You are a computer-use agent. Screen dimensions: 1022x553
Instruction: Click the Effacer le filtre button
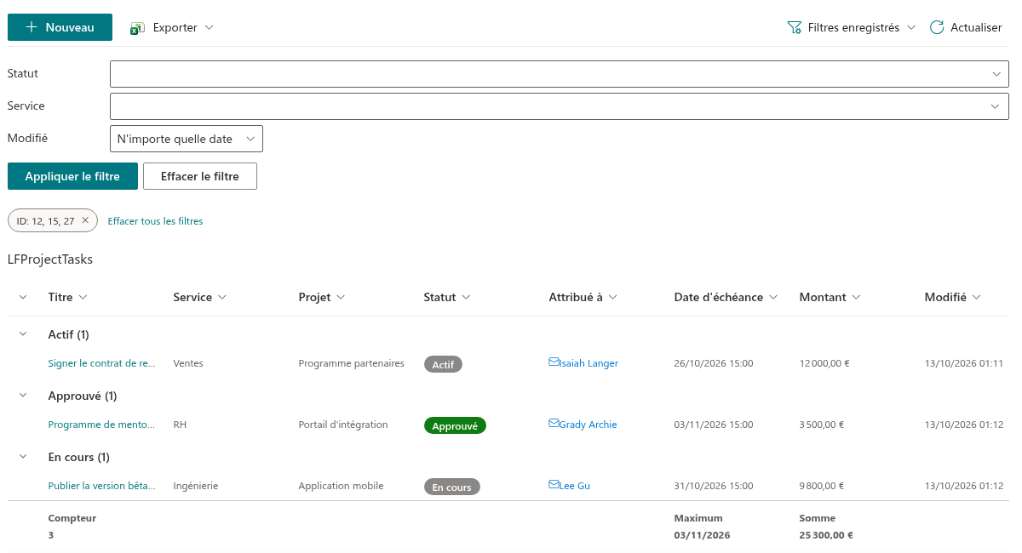pos(200,176)
